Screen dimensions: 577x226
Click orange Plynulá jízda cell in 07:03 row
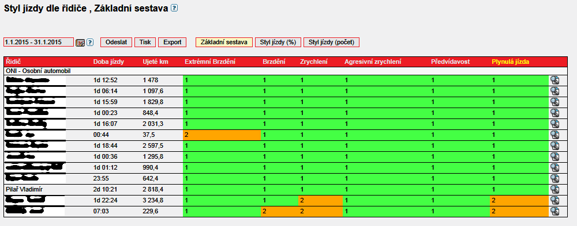[x=519, y=211]
